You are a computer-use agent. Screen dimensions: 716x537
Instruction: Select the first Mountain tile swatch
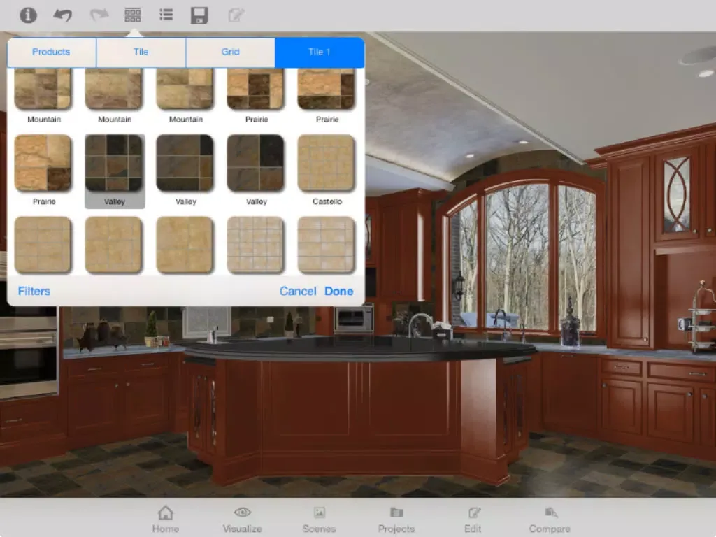pos(43,89)
